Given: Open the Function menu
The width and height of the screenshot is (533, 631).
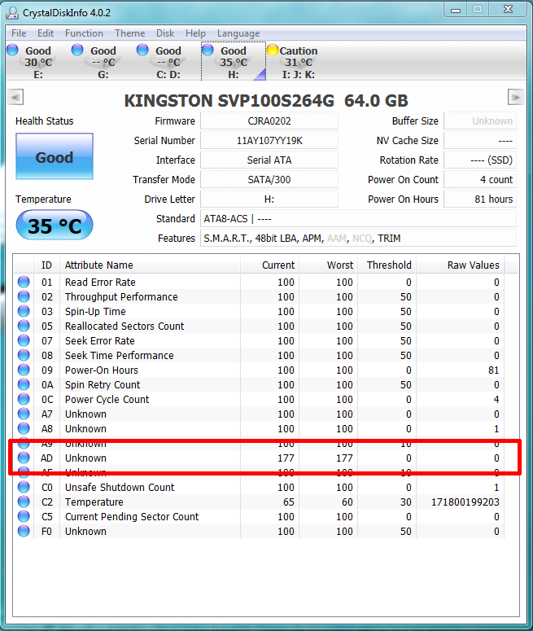Looking at the screenshot, I should click(x=84, y=33).
